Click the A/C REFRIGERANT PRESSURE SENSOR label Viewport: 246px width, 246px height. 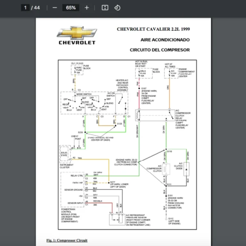tap(138, 220)
